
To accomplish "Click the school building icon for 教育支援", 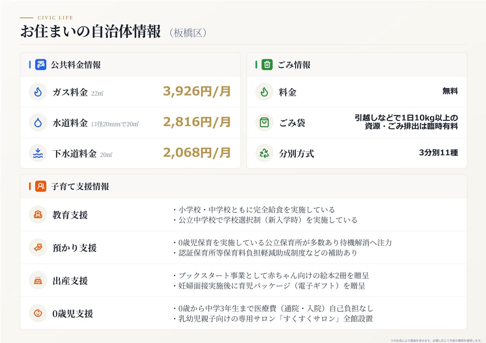I will pos(38,215).
